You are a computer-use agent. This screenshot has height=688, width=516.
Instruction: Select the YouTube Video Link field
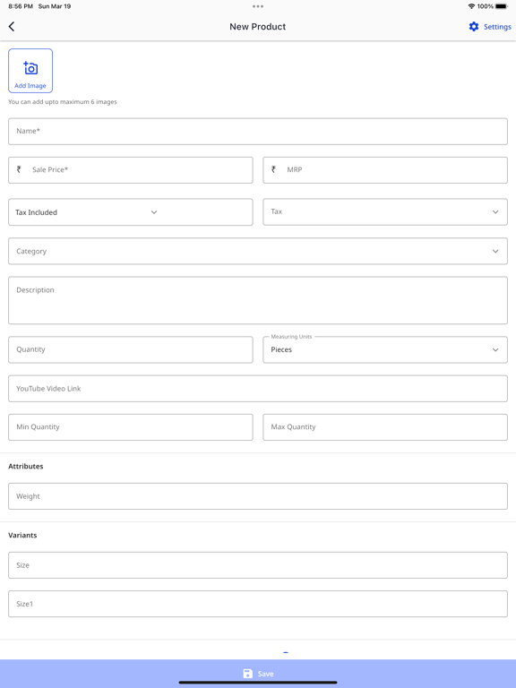(x=258, y=388)
